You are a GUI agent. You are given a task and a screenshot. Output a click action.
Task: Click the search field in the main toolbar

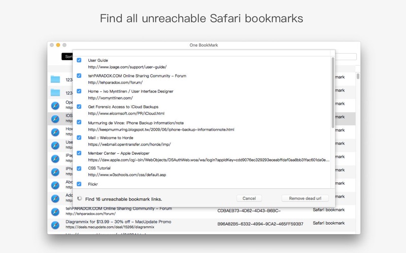click(x=346, y=57)
